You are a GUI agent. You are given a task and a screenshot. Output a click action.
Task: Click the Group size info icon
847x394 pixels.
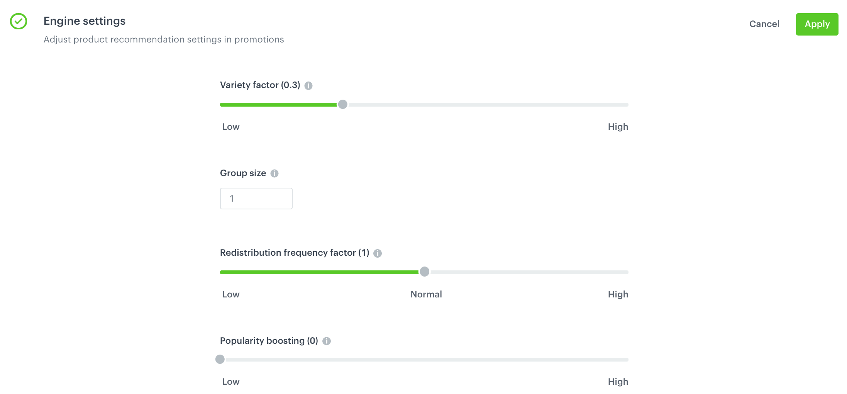[x=275, y=173]
